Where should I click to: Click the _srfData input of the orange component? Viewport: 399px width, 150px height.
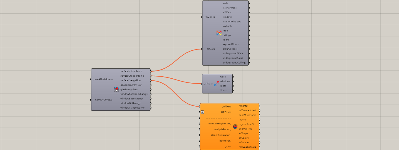tap(226, 107)
